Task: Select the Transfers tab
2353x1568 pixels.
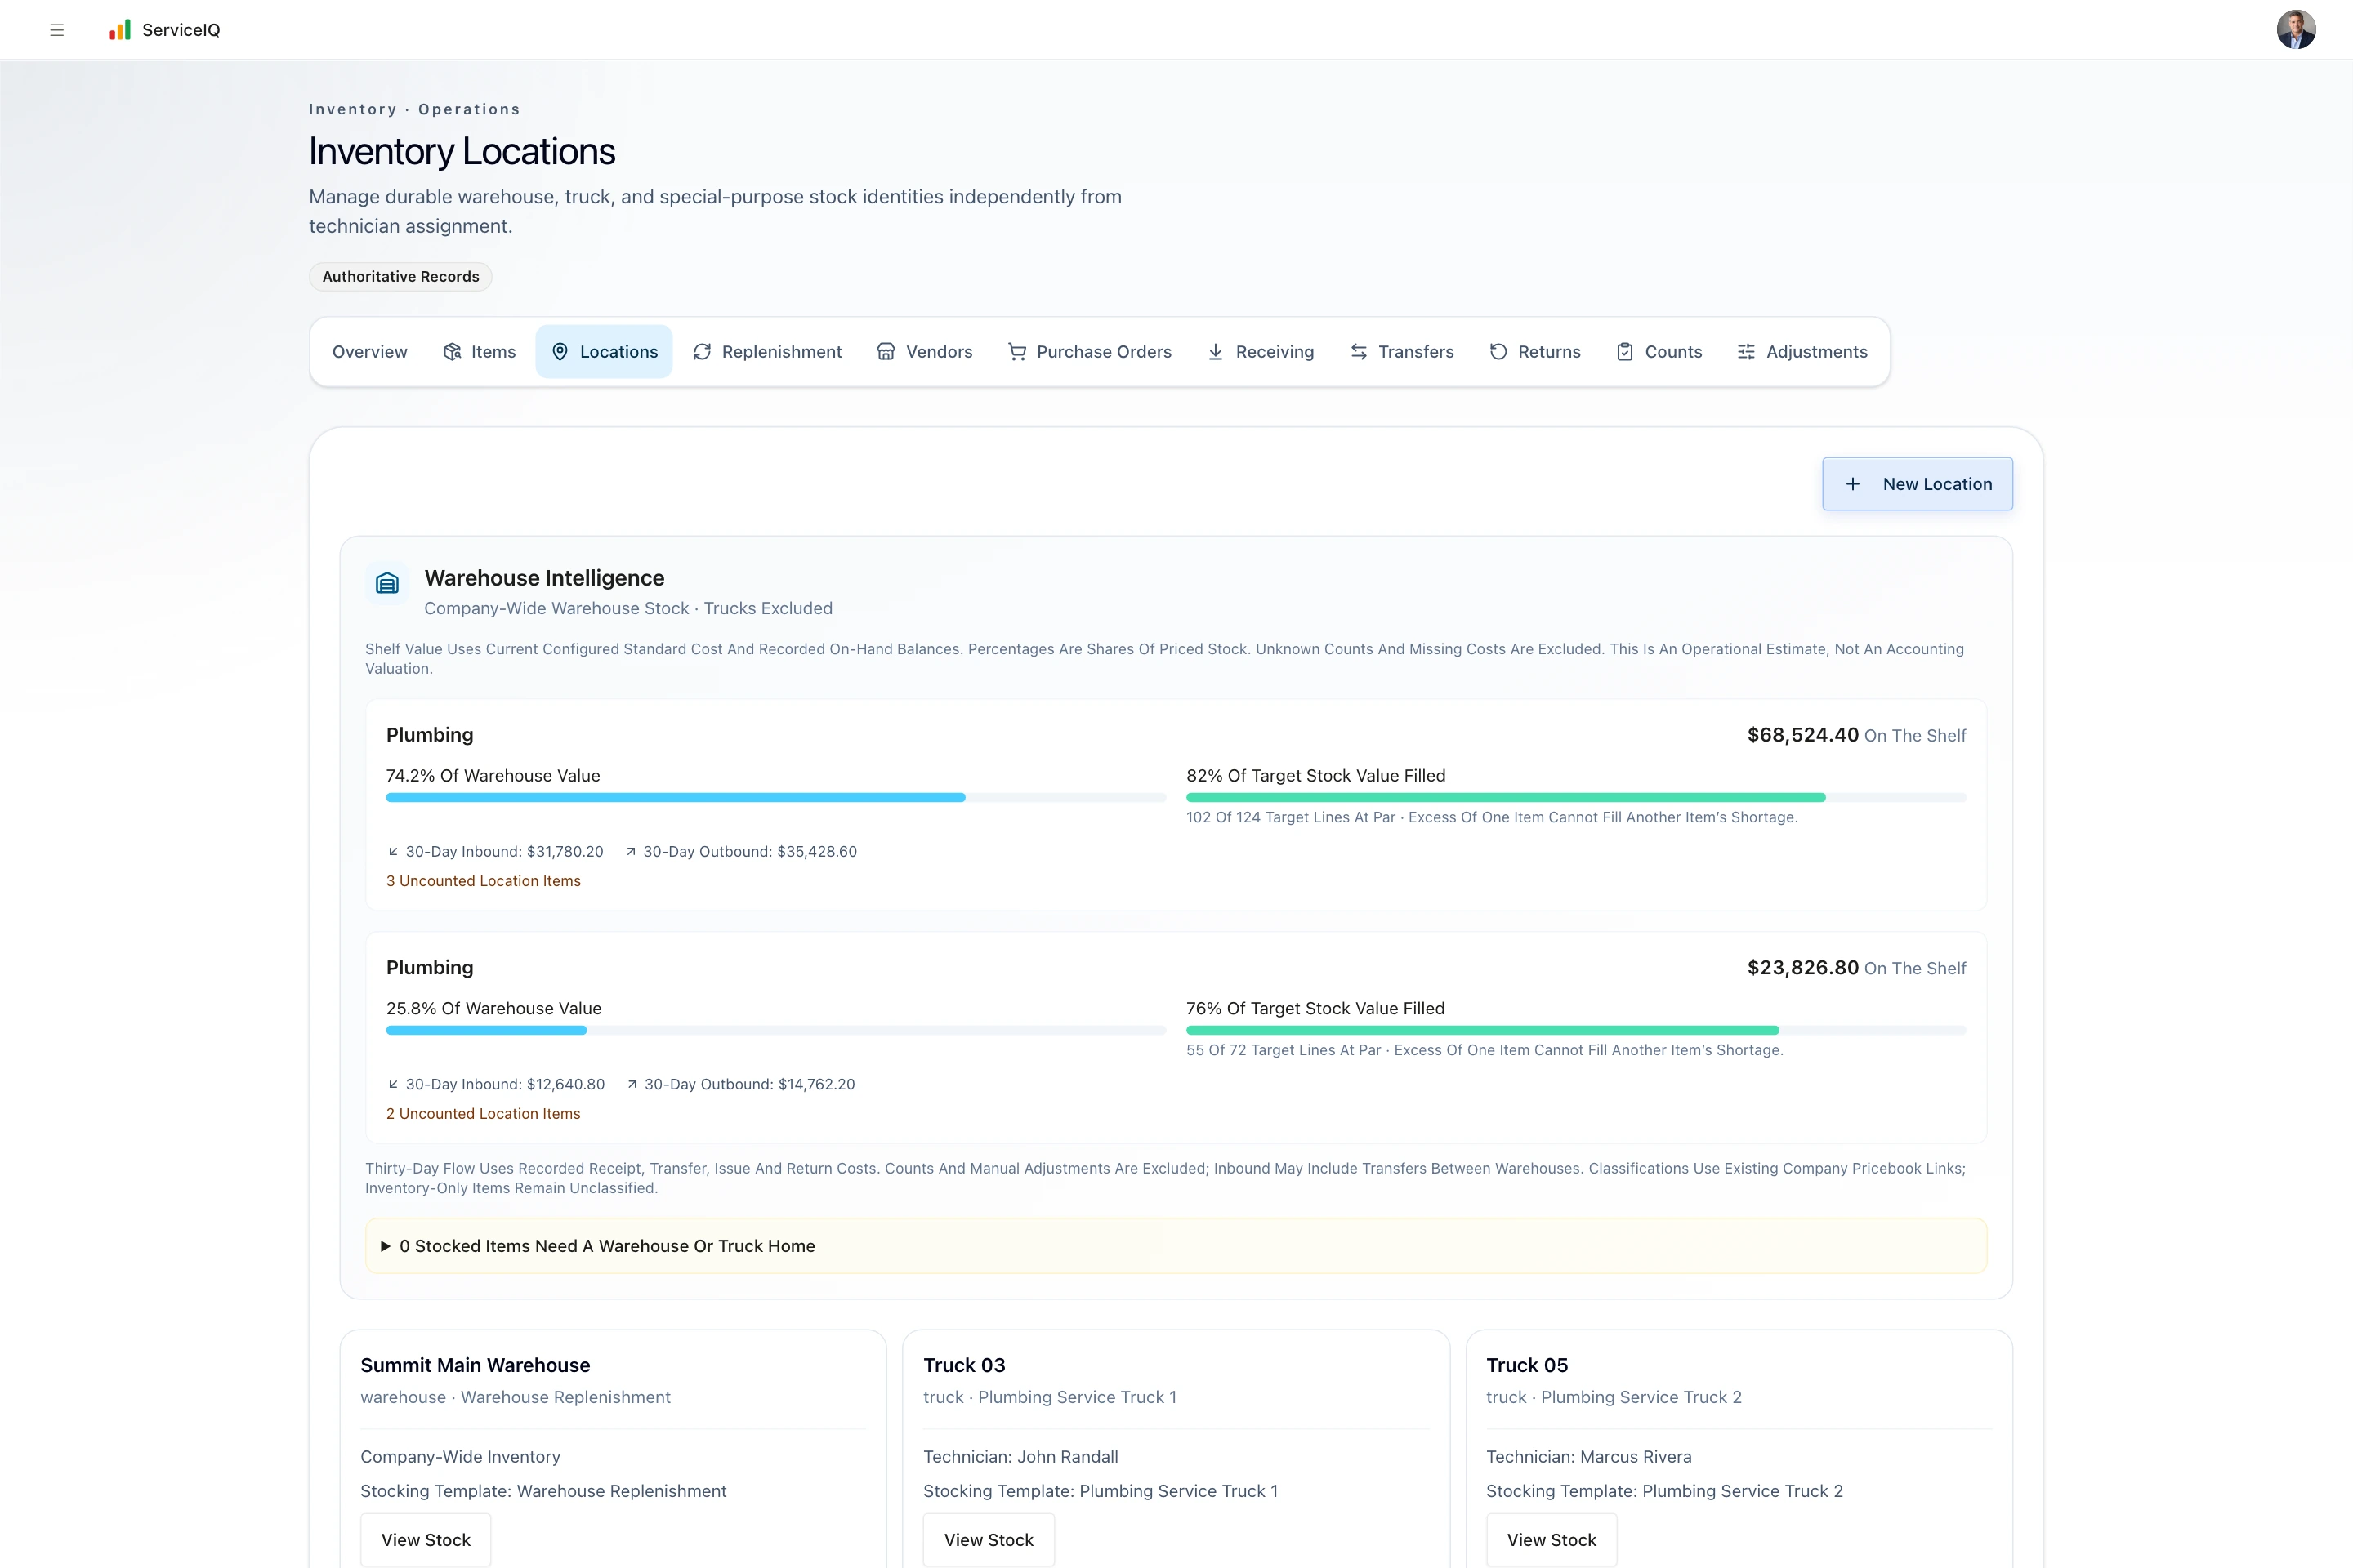Action: coord(1402,352)
